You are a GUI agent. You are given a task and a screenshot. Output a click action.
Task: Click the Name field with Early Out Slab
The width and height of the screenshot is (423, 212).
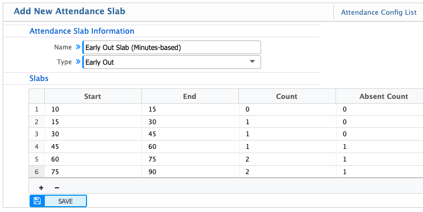tap(171, 47)
